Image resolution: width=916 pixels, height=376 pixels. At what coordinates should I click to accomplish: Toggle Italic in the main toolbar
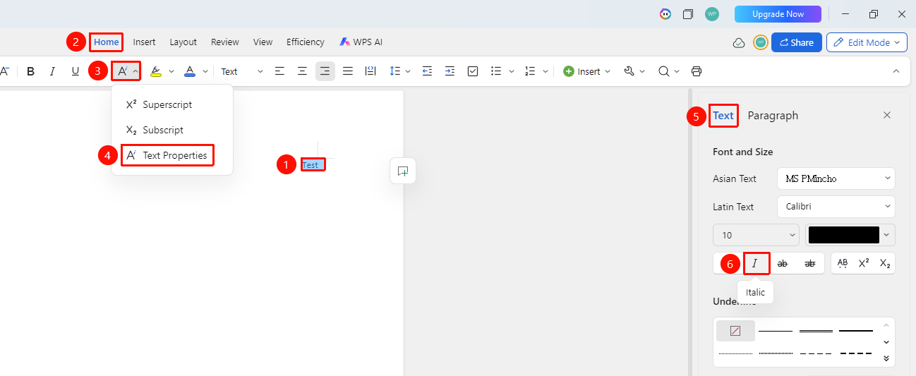click(52, 71)
